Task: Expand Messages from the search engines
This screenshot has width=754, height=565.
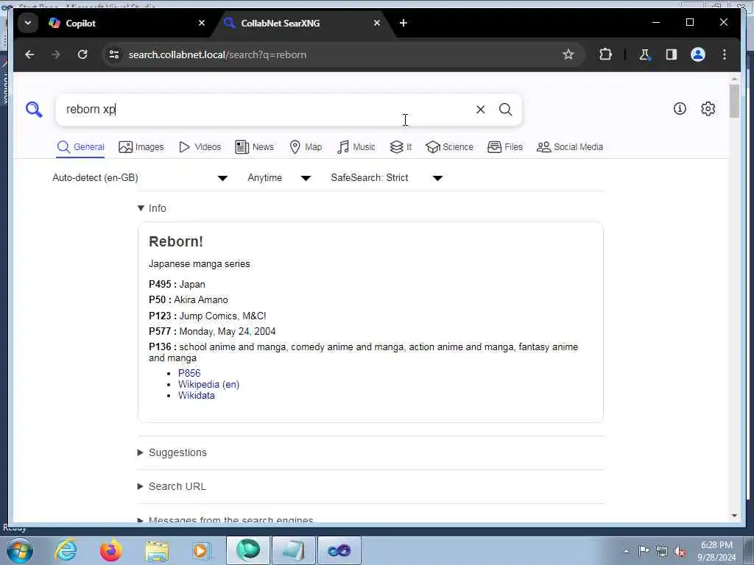Action: coord(225,519)
